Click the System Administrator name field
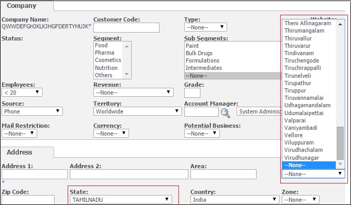 point(259,111)
